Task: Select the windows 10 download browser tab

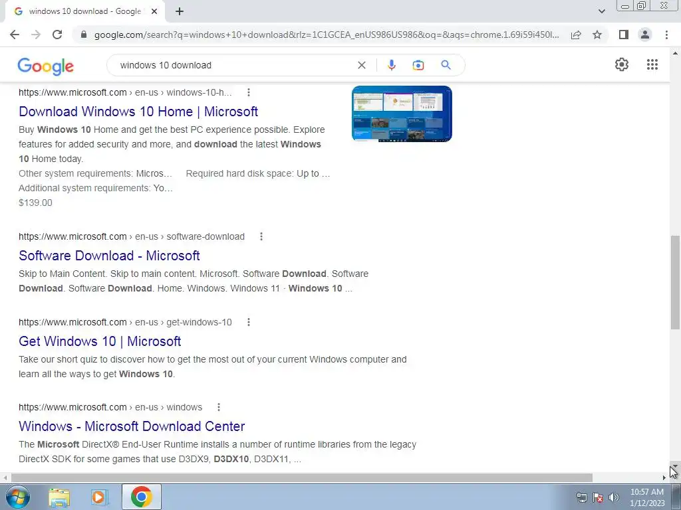Action: 84,11
